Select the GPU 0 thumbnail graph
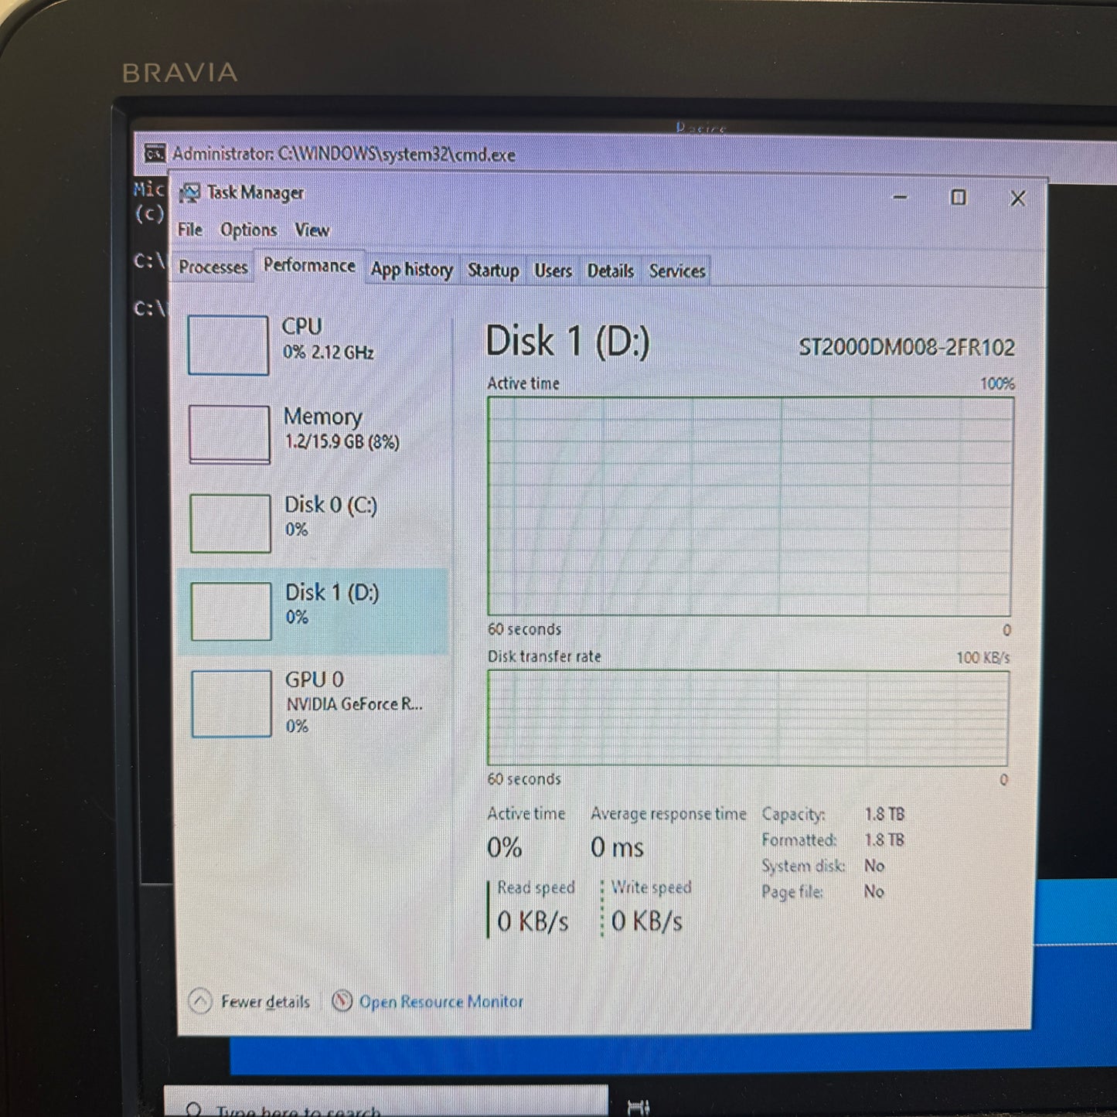 point(231,703)
